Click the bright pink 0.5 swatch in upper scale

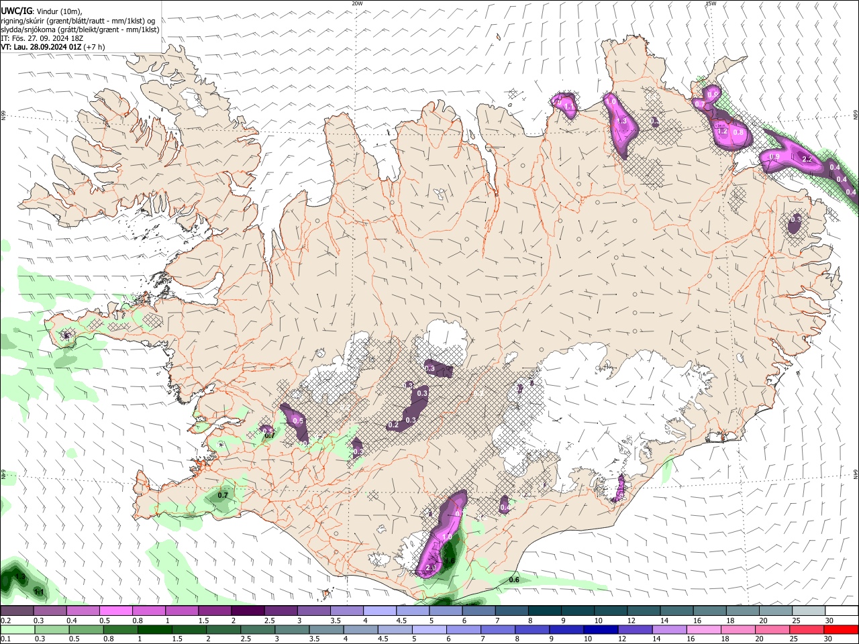[115, 611]
